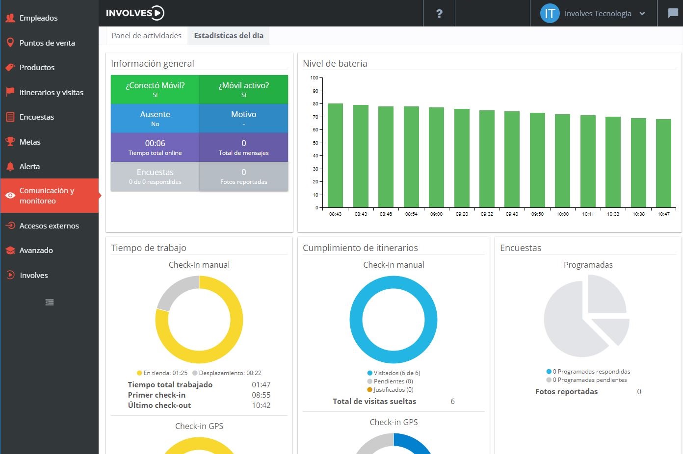Toggle the Programadas pendientes legend dot
This screenshot has height=454, width=683.
click(549, 380)
